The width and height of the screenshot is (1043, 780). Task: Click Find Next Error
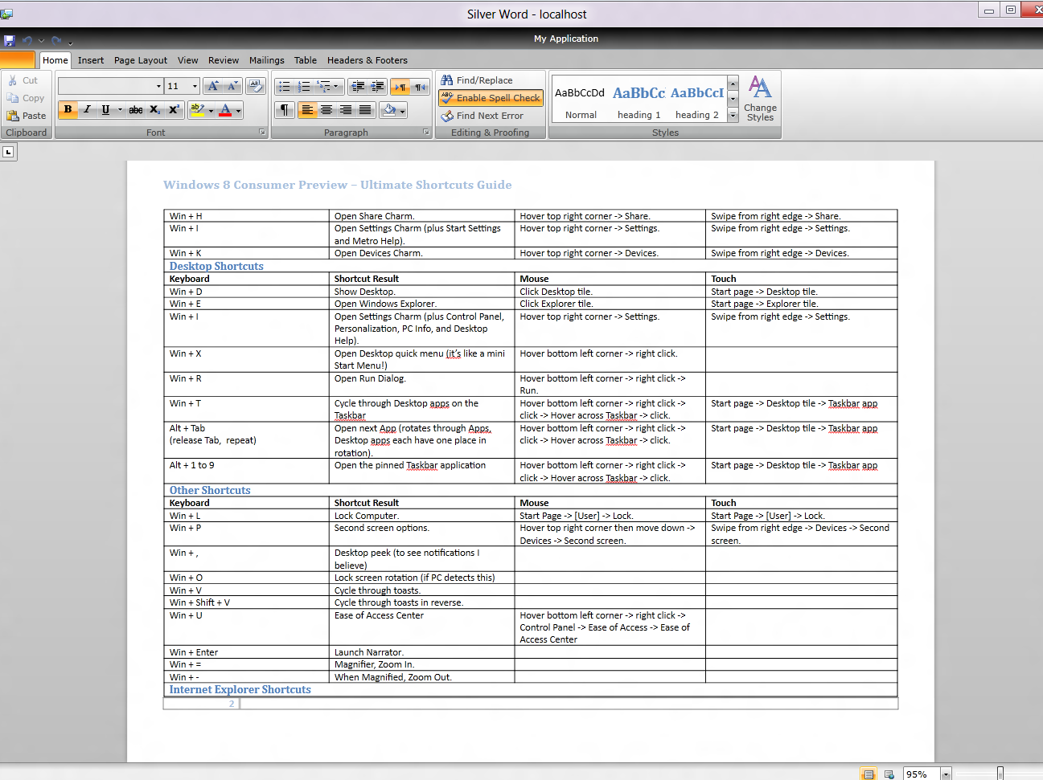click(x=482, y=116)
